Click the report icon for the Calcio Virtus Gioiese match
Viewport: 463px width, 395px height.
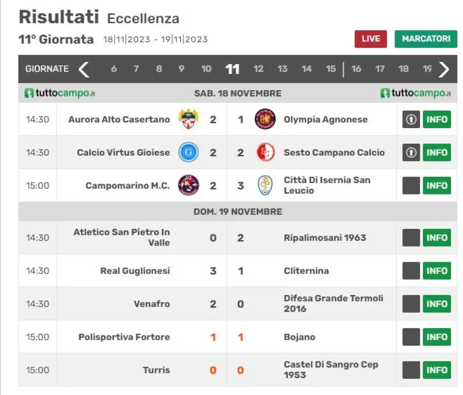[411, 152]
